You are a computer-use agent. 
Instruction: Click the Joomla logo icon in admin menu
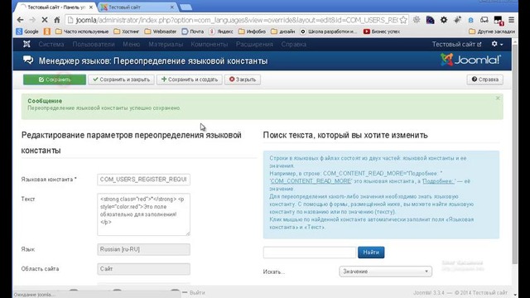[26, 44]
